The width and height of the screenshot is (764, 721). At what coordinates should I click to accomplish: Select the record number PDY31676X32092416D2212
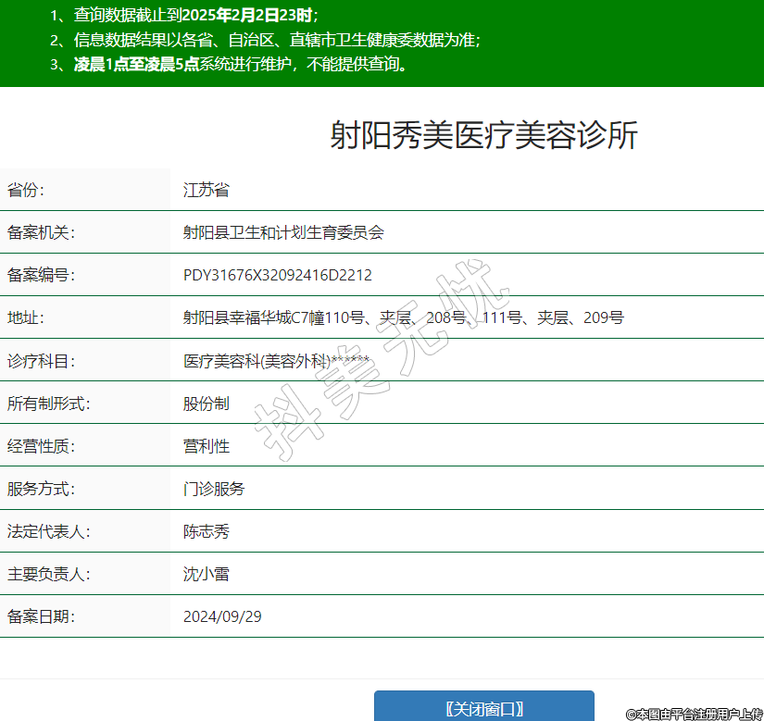tap(277, 276)
